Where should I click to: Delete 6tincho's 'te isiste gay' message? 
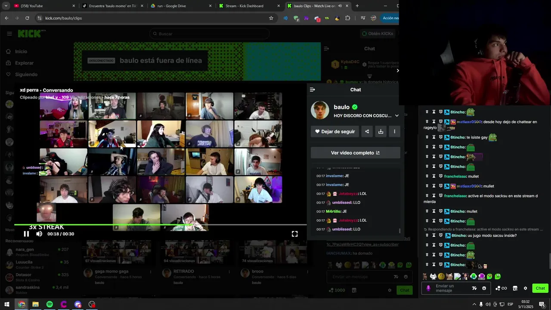[x=427, y=137]
